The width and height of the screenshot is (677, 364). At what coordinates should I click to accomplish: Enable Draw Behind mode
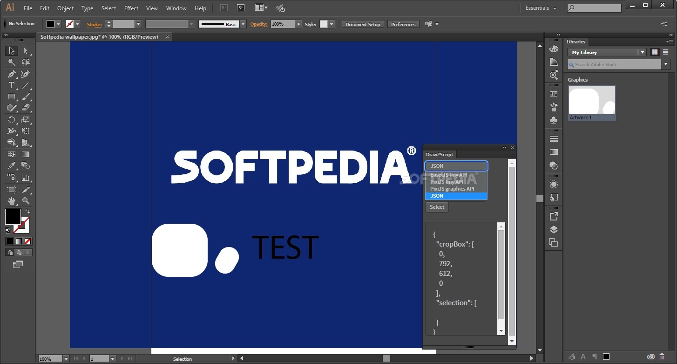click(x=19, y=253)
